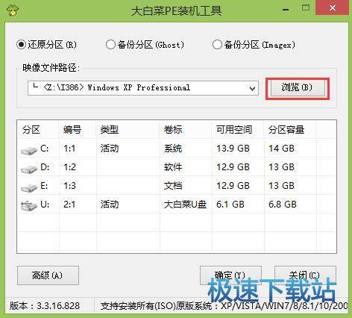The width and height of the screenshot is (352, 318).
Task: Click 13 GB capacity in D: row
Action: click(x=281, y=167)
